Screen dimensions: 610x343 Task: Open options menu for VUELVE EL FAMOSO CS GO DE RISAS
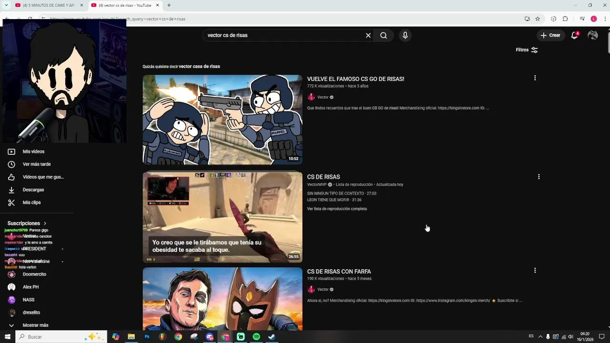click(x=535, y=78)
